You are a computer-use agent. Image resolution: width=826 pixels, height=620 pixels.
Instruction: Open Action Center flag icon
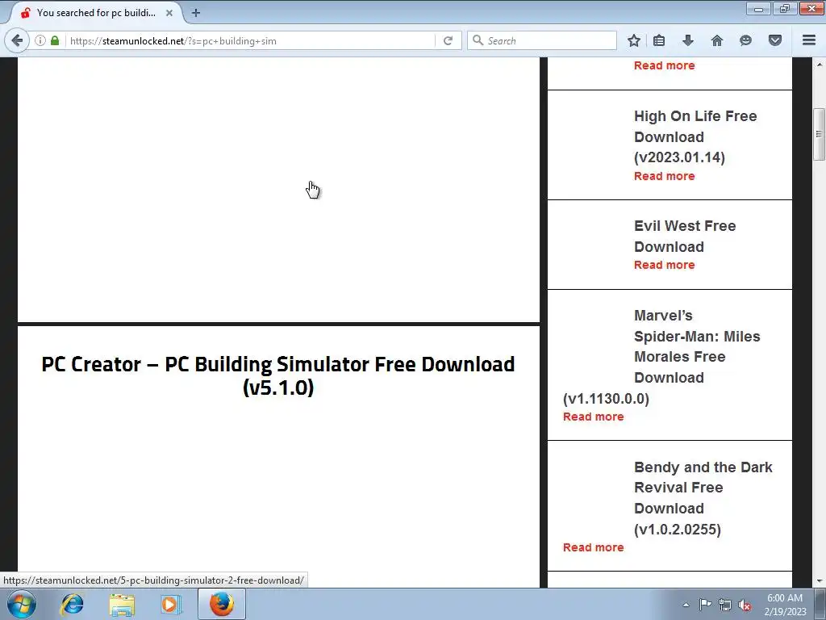click(705, 605)
